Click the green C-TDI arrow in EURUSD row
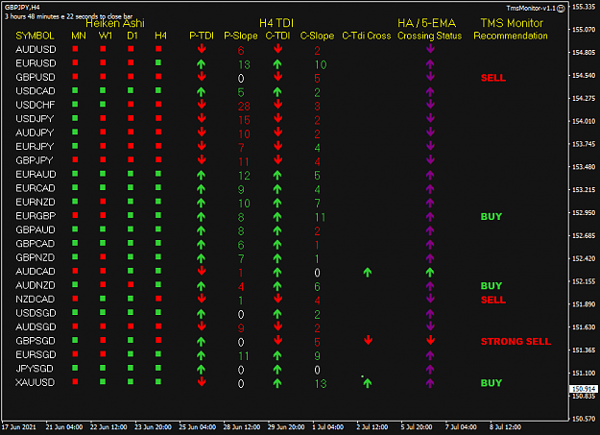Screen dimensions: 600x435 (277, 64)
